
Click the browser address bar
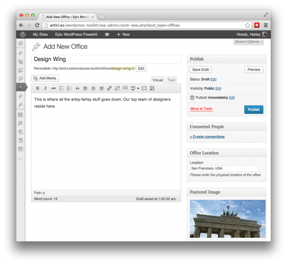pyautogui.click(x=146, y=25)
